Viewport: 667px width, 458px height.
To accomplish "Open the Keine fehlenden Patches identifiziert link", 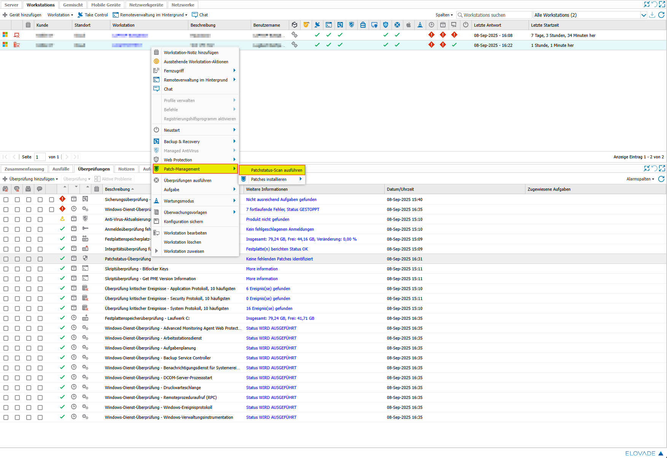I will (x=279, y=259).
